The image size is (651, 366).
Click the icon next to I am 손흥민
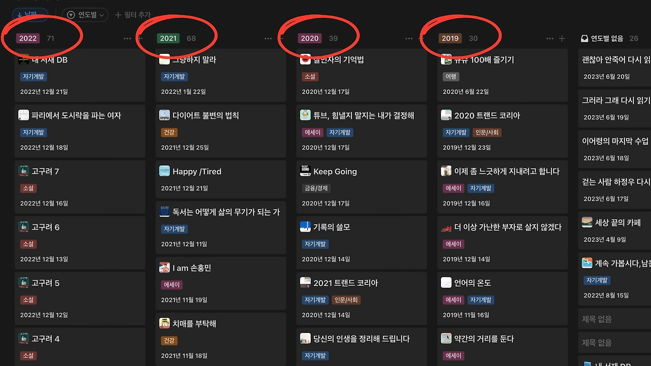164,267
